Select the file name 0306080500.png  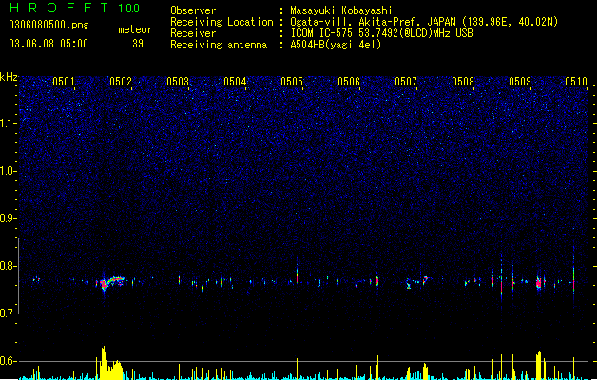pos(48,26)
